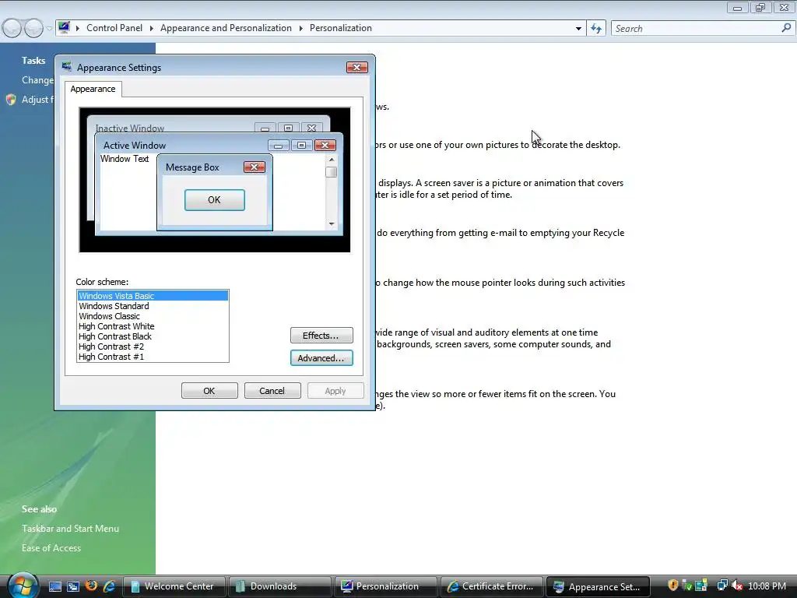Viewport: 797px width, 598px height.
Task: Open Ease of Access link
Action: (51, 547)
